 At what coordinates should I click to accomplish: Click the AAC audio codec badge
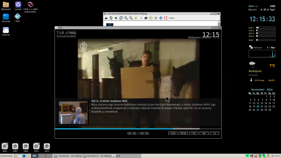[204, 133]
